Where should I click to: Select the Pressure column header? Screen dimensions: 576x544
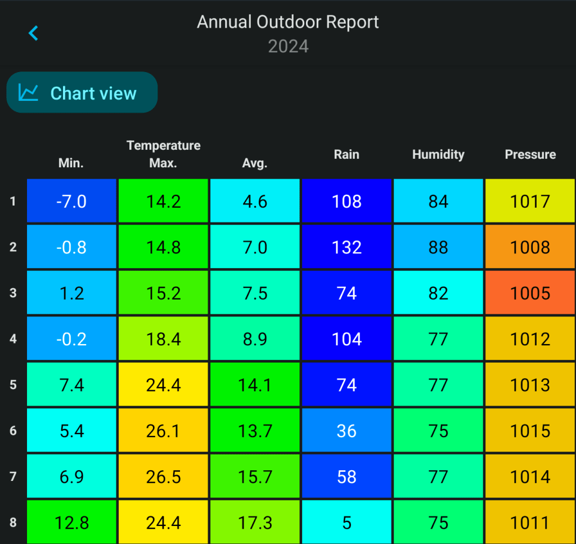click(530, 154)
